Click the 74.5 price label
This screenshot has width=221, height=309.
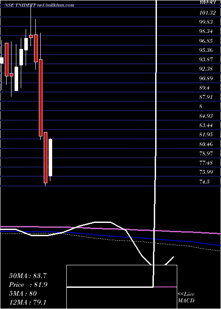(204, 181)
